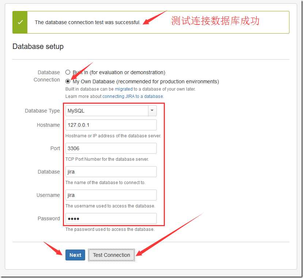Click the blue Next button
Viewport: 303px width, 278px height.
point(75,255)
